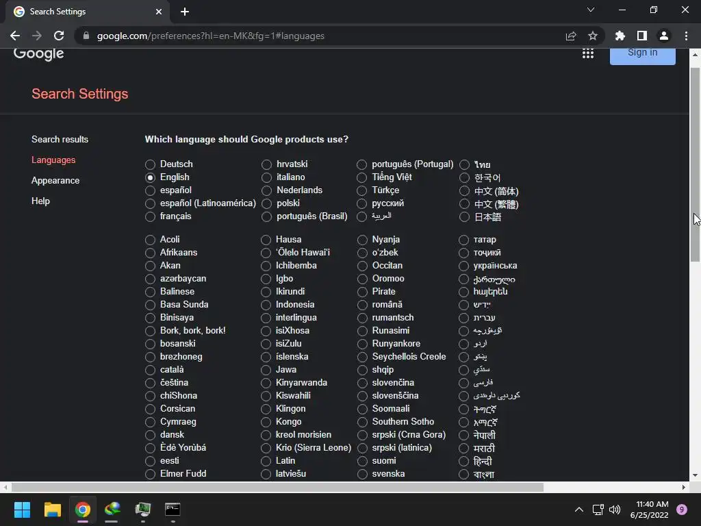
Task: Choose the українська radio button
Action: click(x=463, y=266)
